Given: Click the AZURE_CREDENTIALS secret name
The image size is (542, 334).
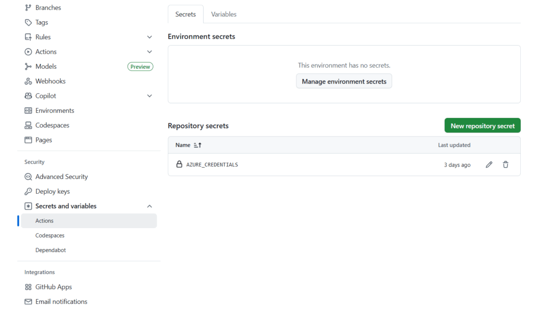Looking at the screenshot, I should (x=212, y=165).
